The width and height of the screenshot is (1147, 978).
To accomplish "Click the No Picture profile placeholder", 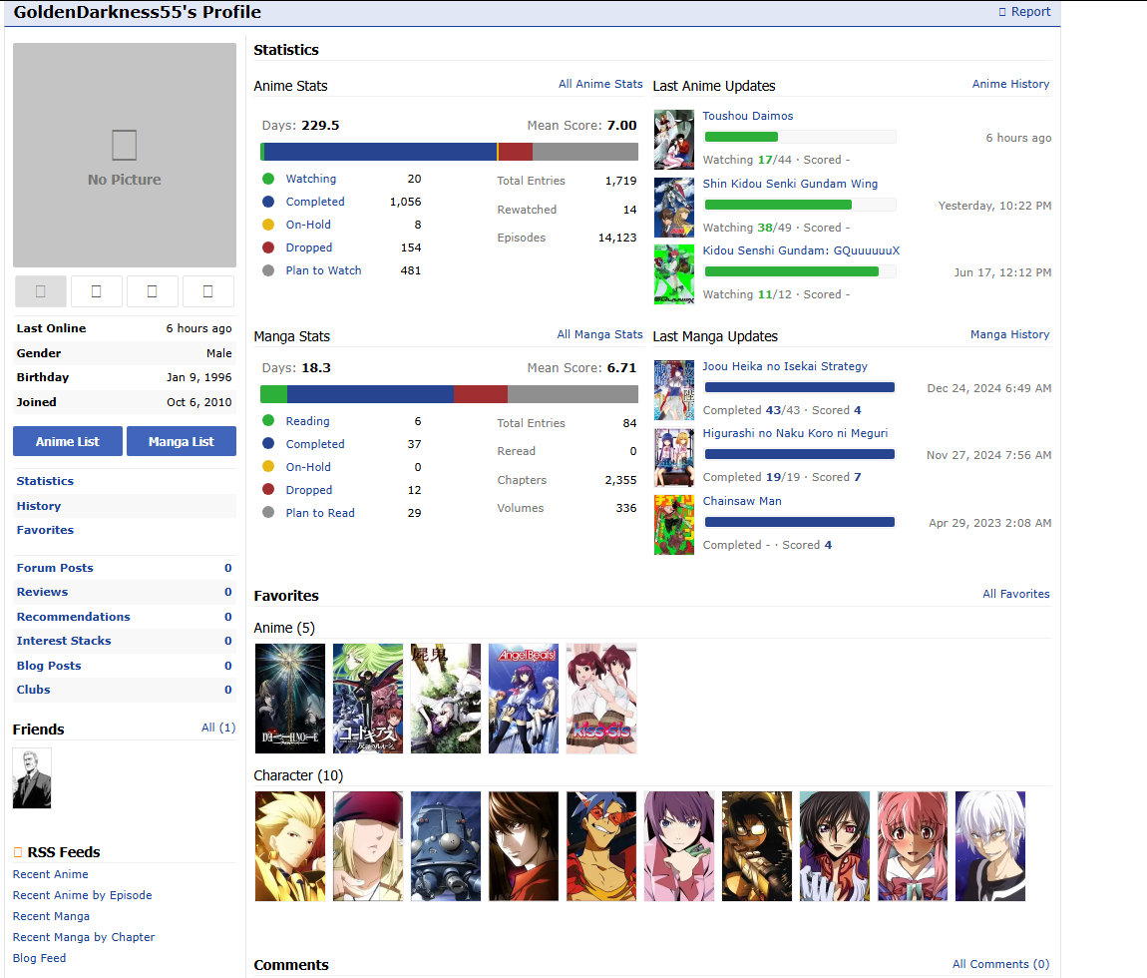I will (125, 156).
